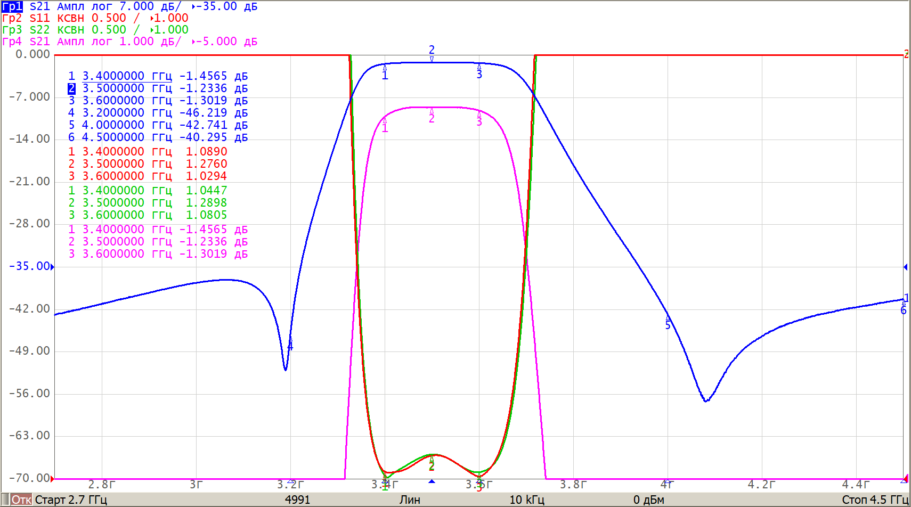The image size is (911, 507).
Task: Open sweep type field Лин
Action: [x=410, y=500]
